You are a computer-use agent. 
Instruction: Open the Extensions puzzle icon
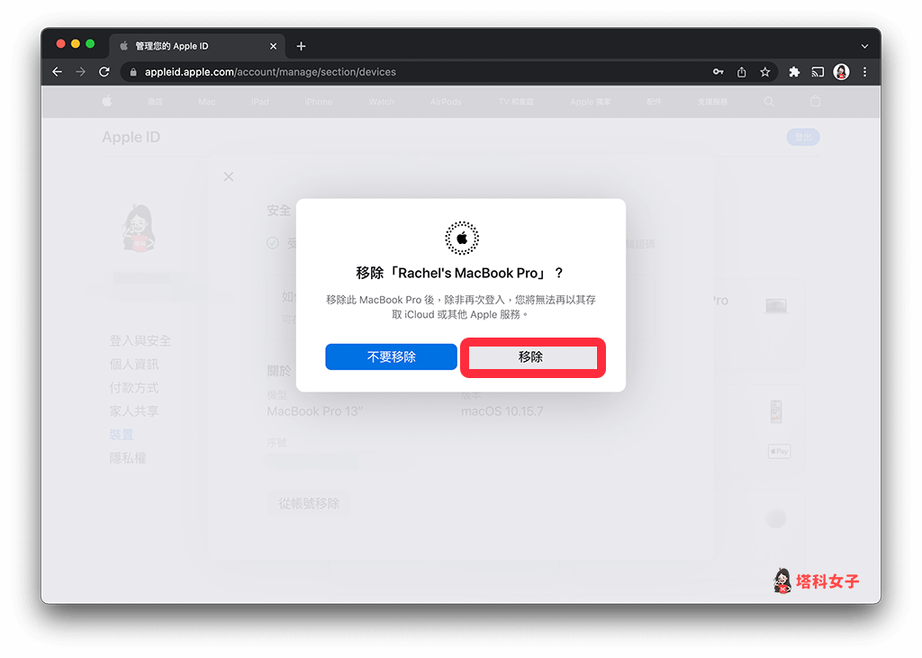click(794, 72)
